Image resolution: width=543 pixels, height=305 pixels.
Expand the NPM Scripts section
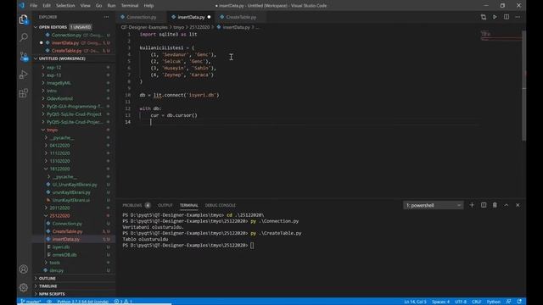74,294
